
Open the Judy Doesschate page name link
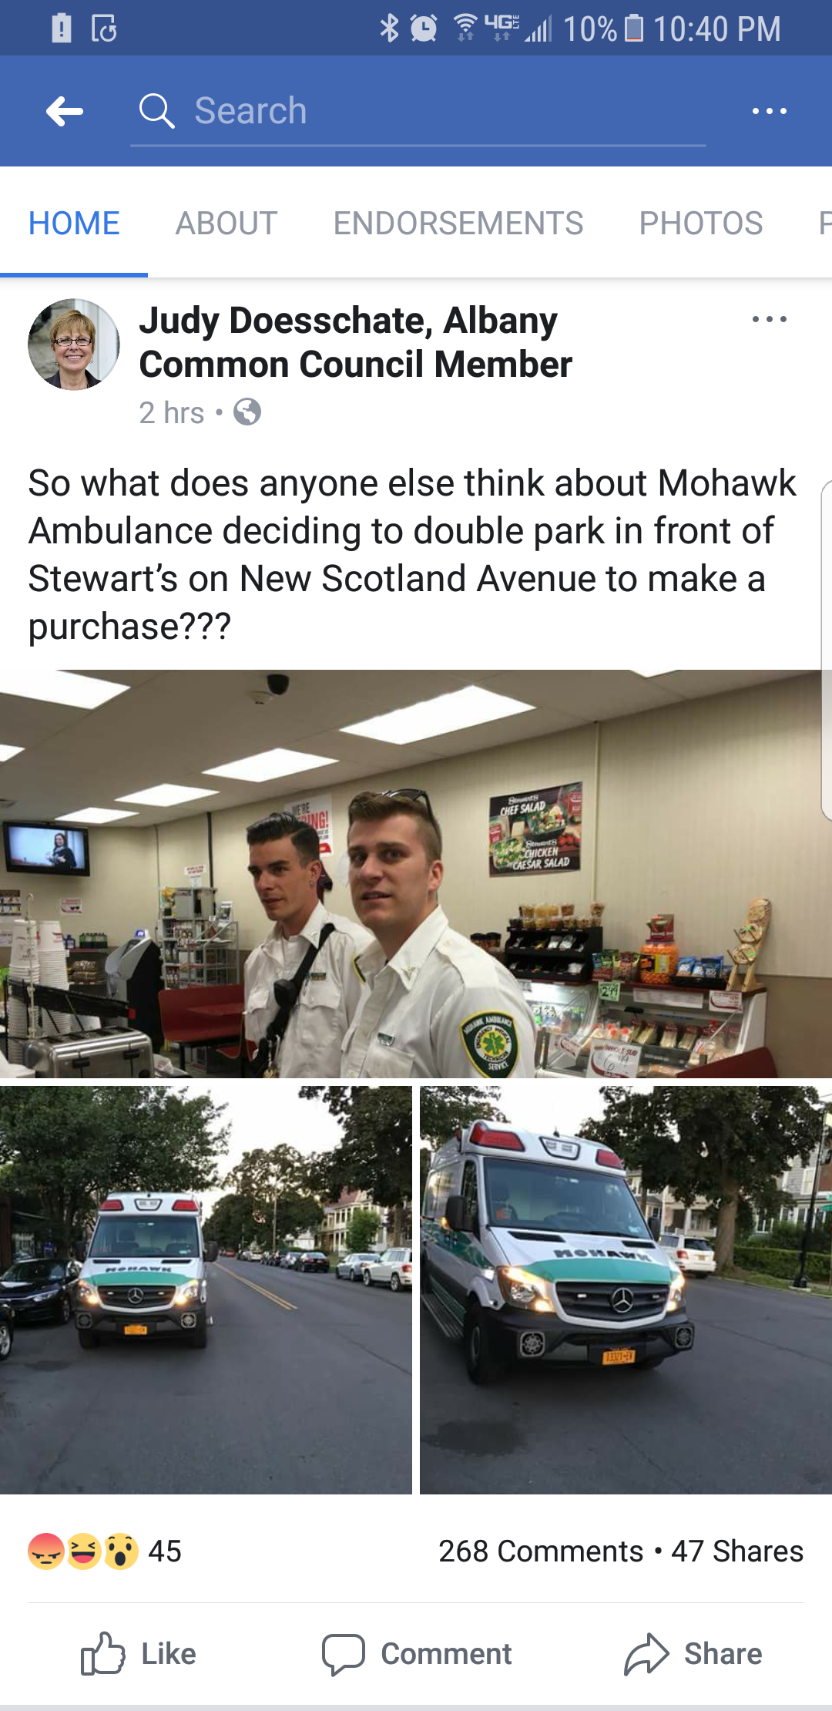(x=356, y=342)
